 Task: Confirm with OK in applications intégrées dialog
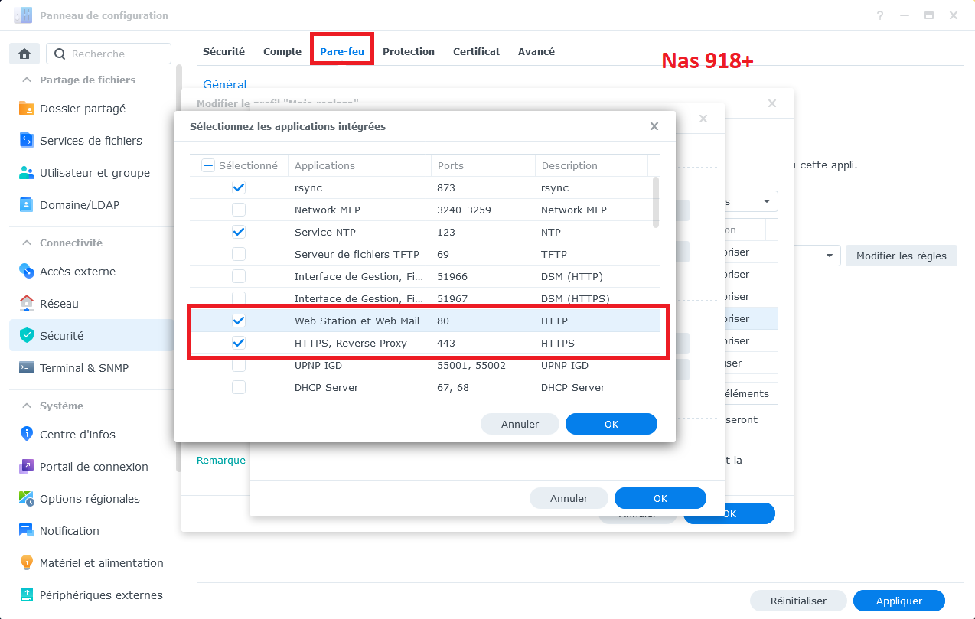611,424
